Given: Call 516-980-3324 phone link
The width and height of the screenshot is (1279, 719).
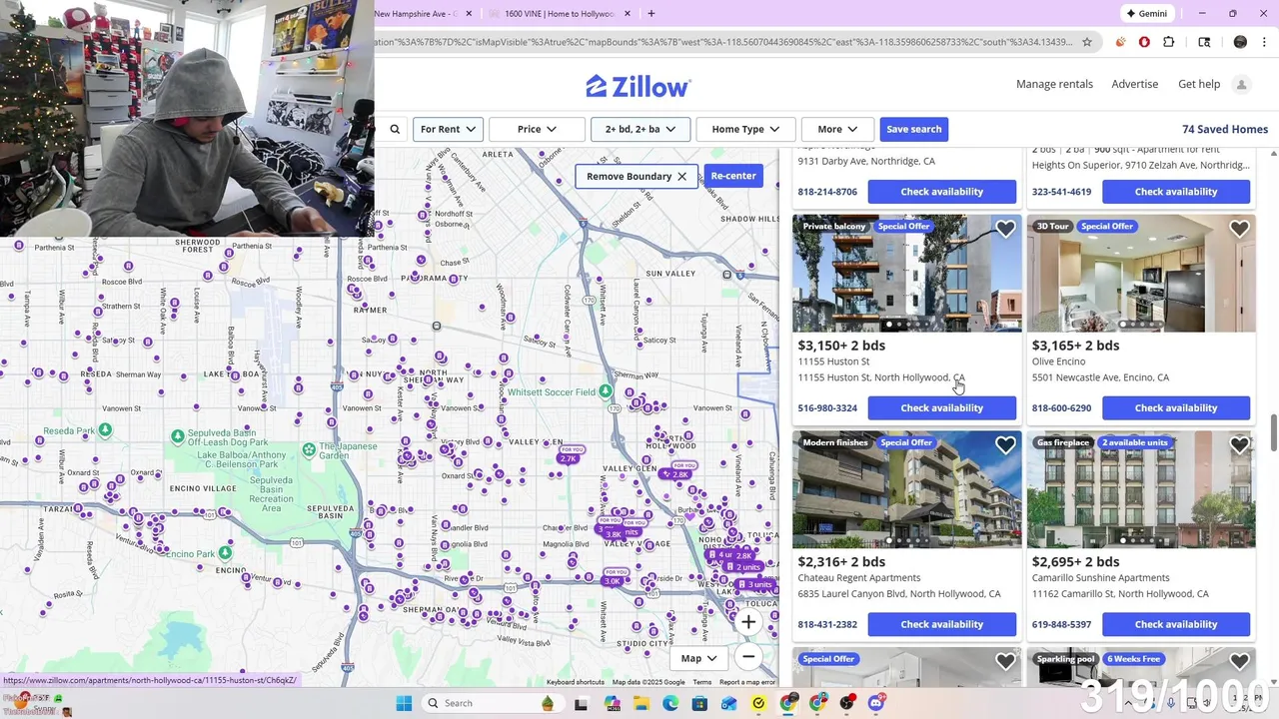Looking at the screenshot, I should (827, 408).
